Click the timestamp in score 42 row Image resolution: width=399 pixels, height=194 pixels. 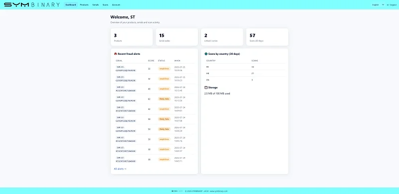[180, 109]
